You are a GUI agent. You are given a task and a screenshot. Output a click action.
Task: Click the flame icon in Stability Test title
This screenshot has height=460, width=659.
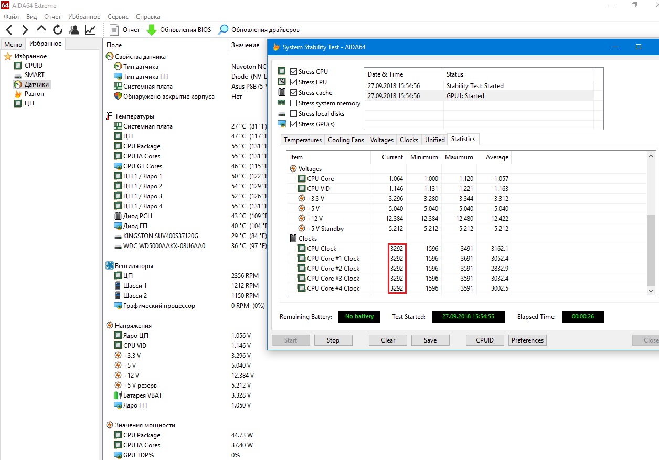[x=276, y=47]
